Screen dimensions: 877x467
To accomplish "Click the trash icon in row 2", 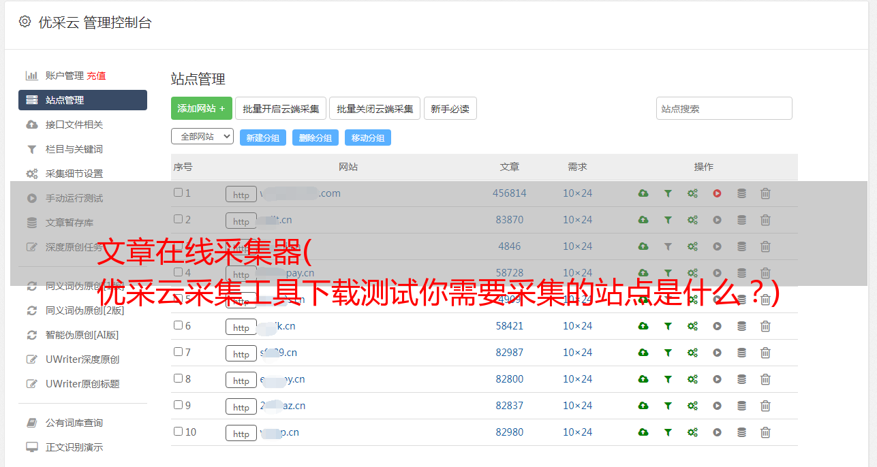I will (765, 220).
